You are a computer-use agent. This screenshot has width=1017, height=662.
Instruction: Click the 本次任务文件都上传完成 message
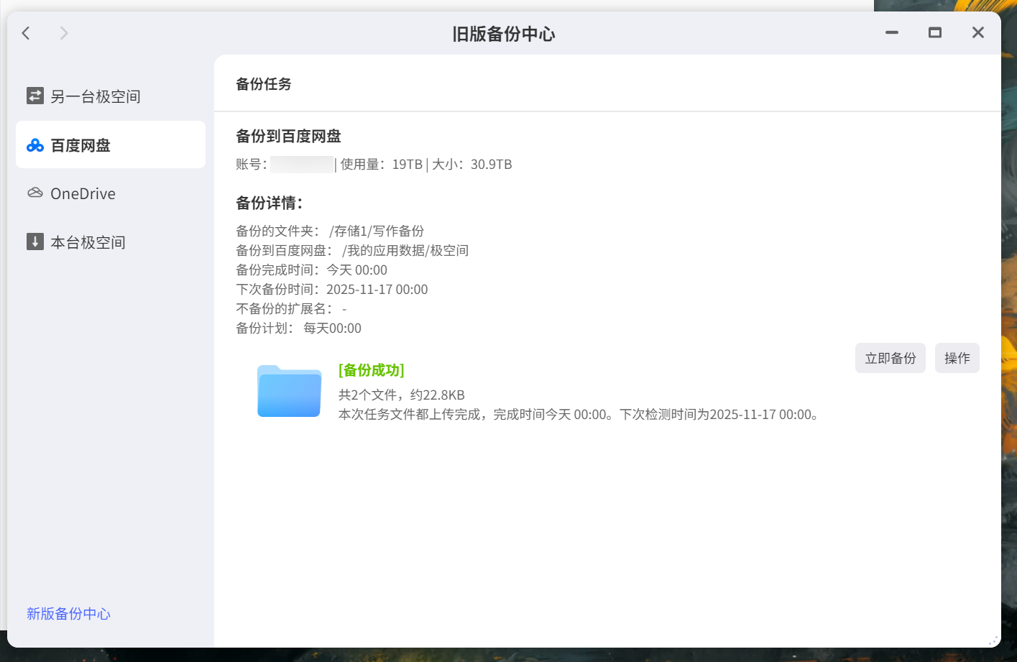(581, 414)
